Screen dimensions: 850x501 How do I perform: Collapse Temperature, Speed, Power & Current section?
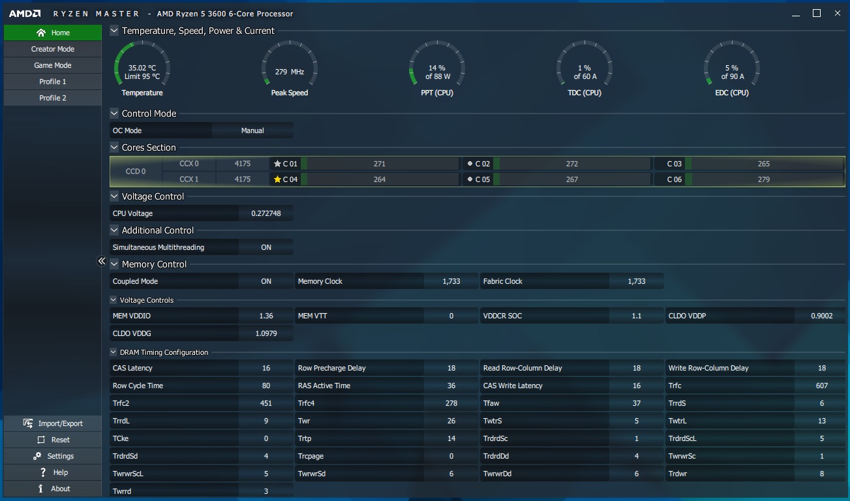114,31
